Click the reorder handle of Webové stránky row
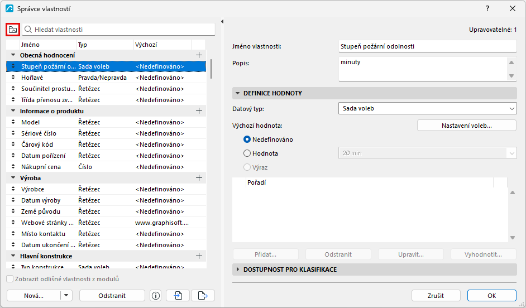Viewport: 526px width, 308px height. coord(13,223)
